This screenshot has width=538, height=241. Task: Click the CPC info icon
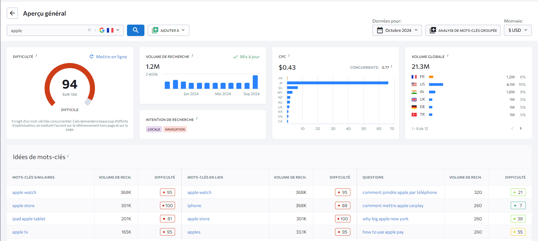pyautogui.click(x=289, y=56)
